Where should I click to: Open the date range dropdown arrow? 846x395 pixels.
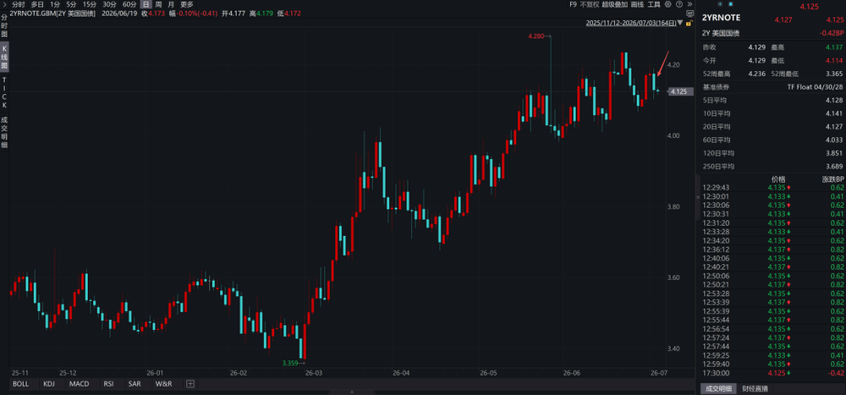[x=680, y=22]
